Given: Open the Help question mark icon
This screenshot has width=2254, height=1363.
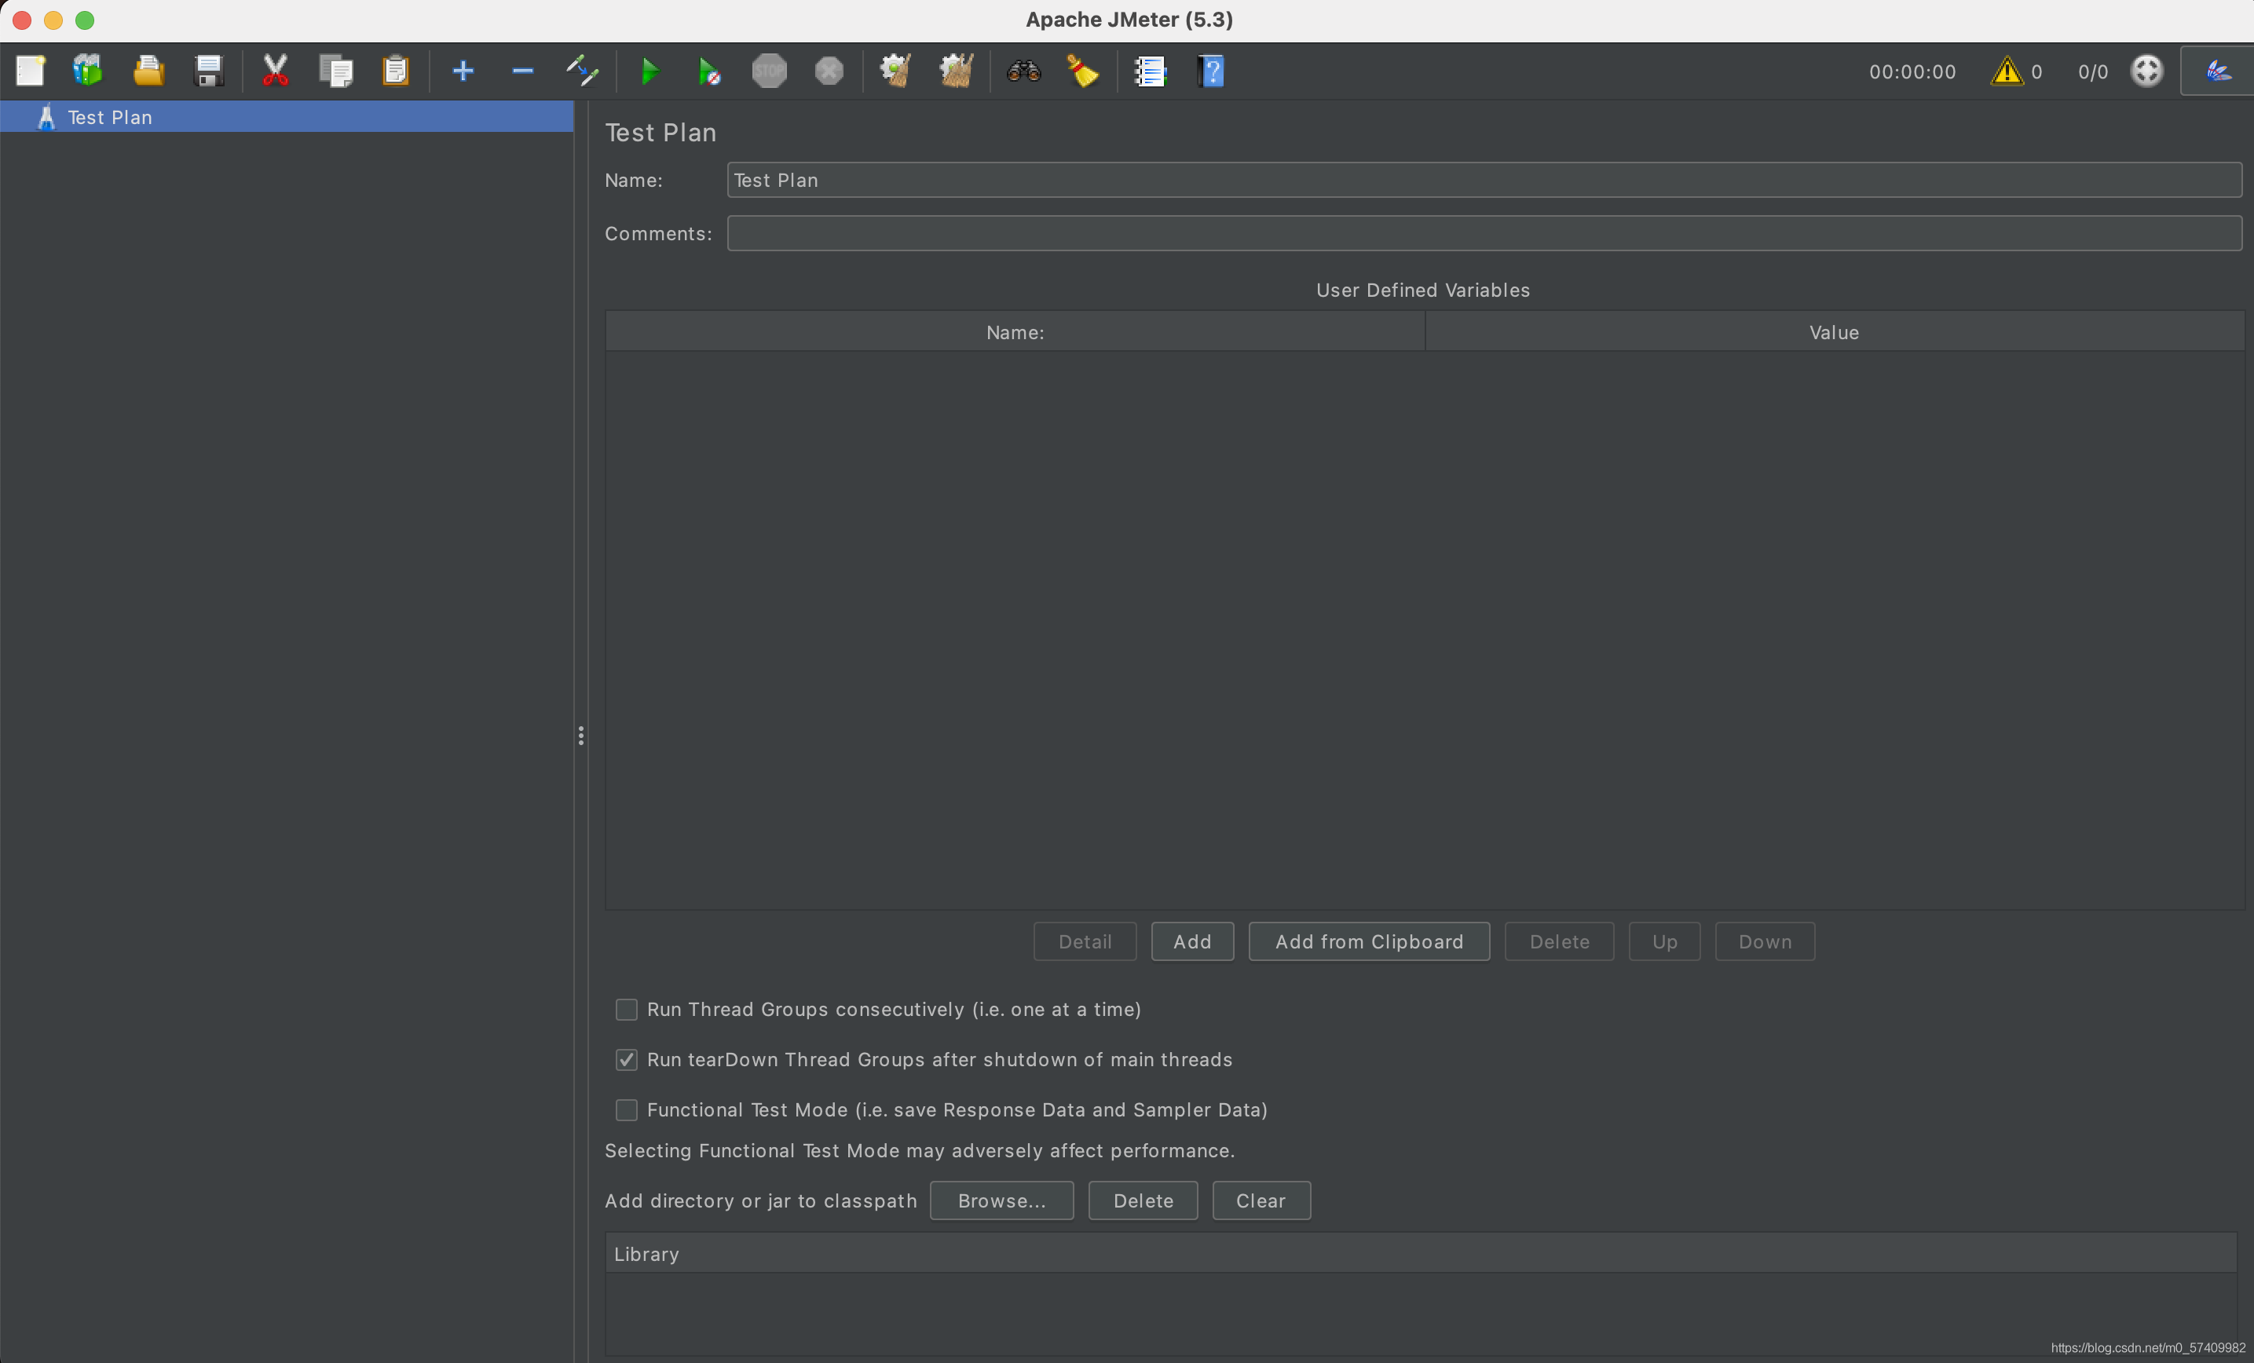Looking at the screenshot, I should click(1210, 71).
